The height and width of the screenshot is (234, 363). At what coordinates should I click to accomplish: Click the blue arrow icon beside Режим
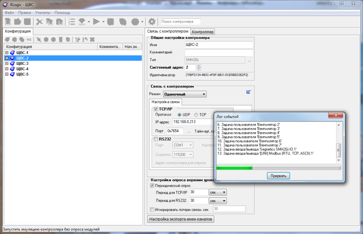(248, 92)
